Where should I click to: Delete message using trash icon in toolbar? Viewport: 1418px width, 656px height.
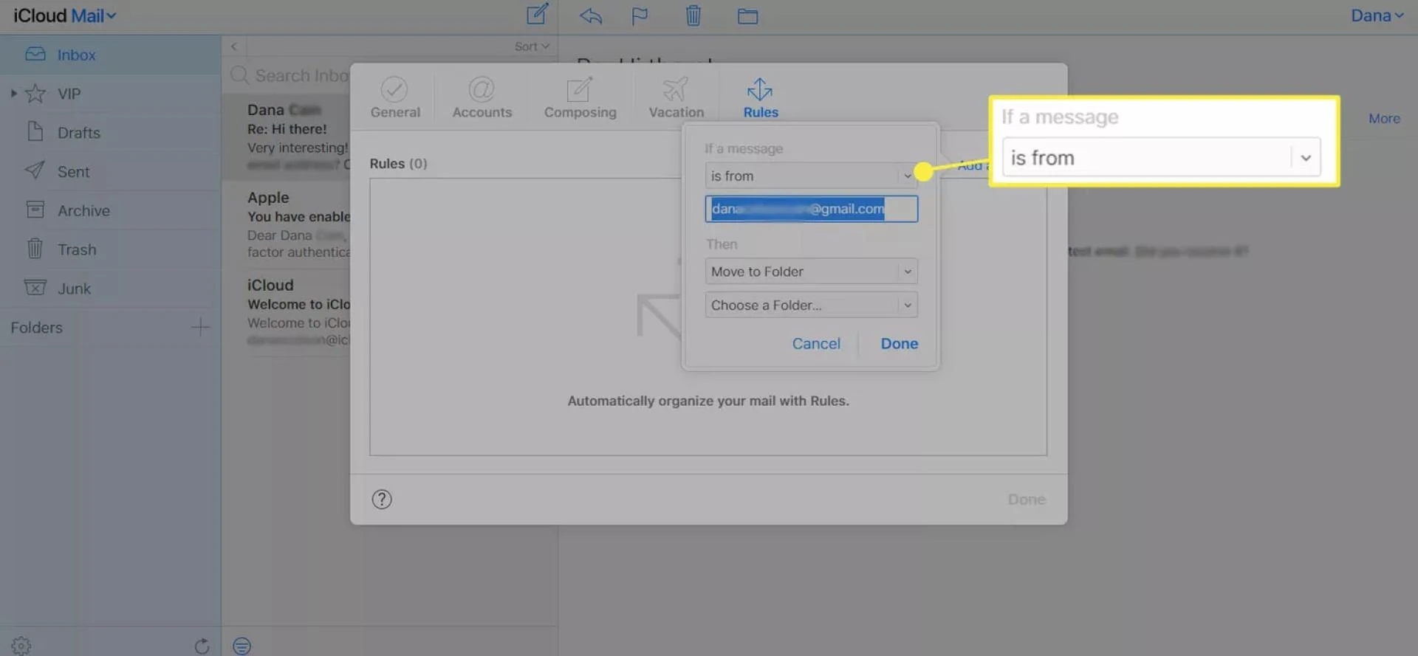693,15
